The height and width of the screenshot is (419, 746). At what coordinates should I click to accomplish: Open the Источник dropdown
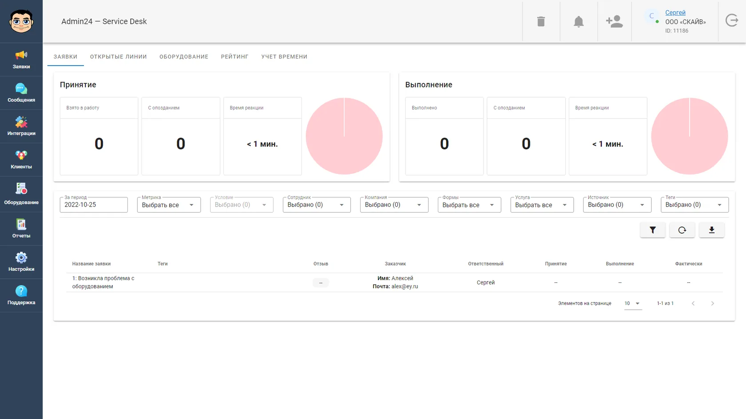point(617,205)
